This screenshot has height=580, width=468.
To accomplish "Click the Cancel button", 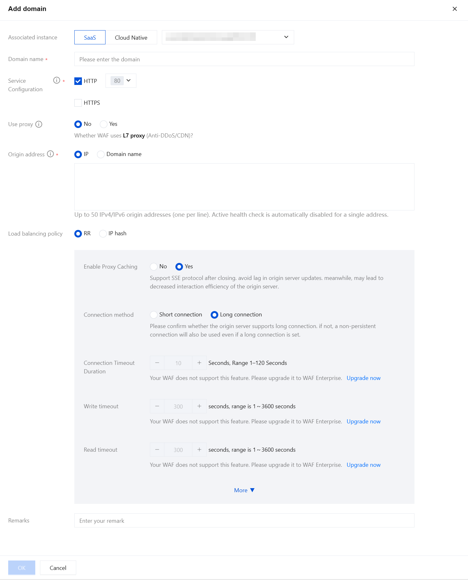I will pos(58,568).
